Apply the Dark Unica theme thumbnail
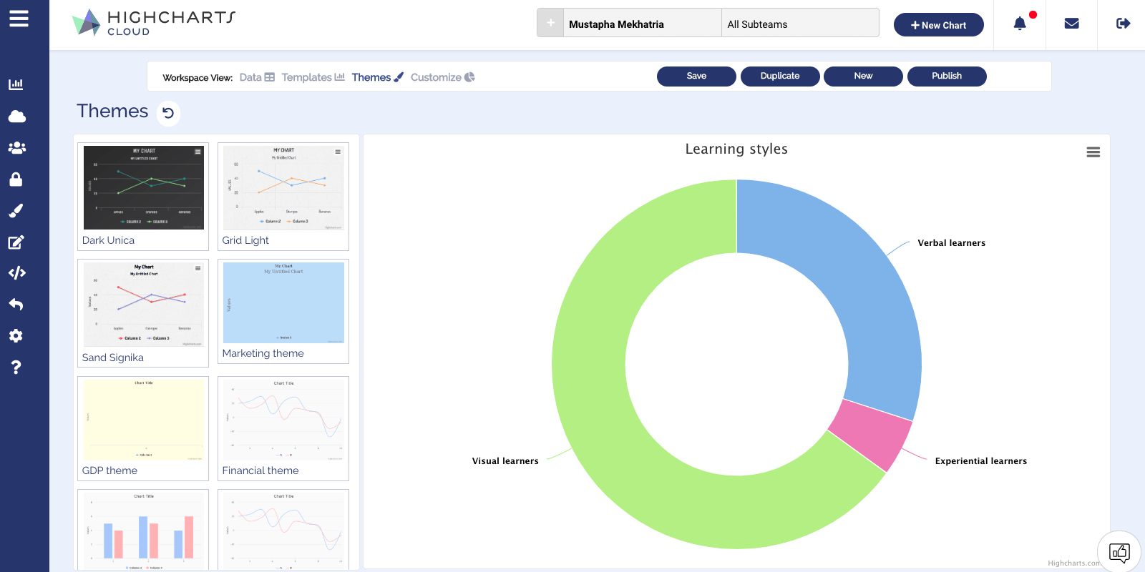Image resolution: width=1145 pixels, height=572 pixels. click(x=143, y=188)
